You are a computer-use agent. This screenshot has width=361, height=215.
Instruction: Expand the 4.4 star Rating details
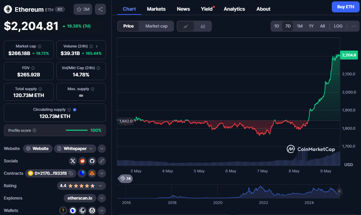(x=81, y=186)
